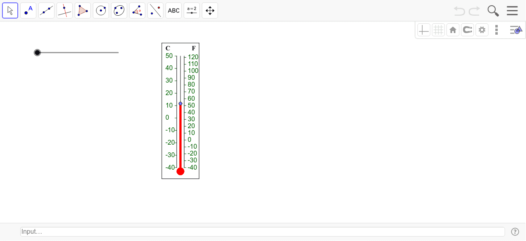This screenshot has width=526, height=241.
Task: Click the F label on thermometer
Action: point(194,48)
